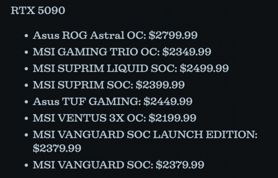Click the RTX 5090 heading
Screen dimensions: 278x178
click(38, 11)
